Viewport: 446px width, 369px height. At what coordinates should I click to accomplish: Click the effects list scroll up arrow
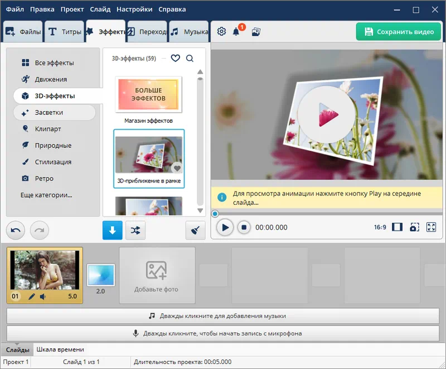(200, 72)
